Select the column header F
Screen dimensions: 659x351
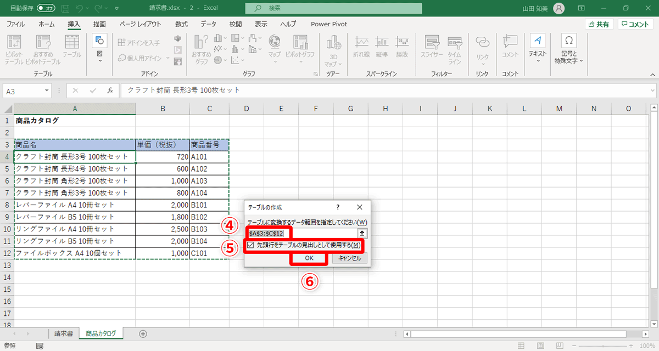click(316, 109)
